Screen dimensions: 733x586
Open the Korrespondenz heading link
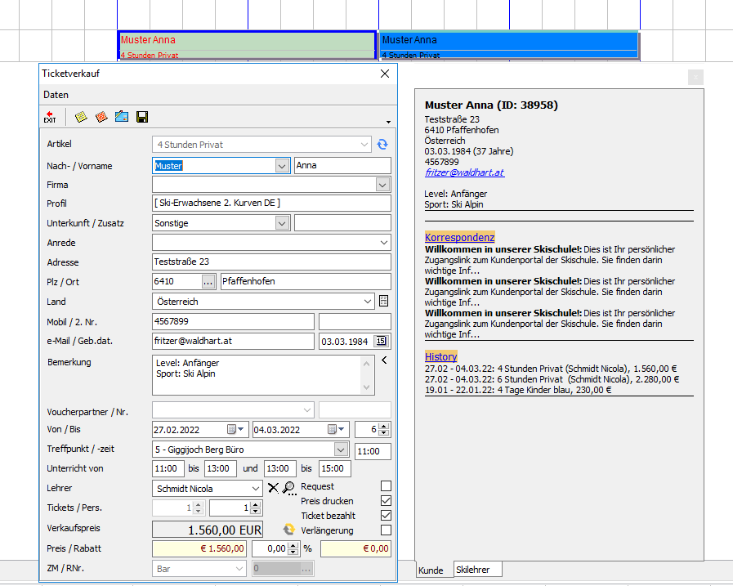coord(459,237)
